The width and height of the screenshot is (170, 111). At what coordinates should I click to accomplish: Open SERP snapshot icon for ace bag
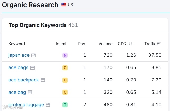coord(30,92)
